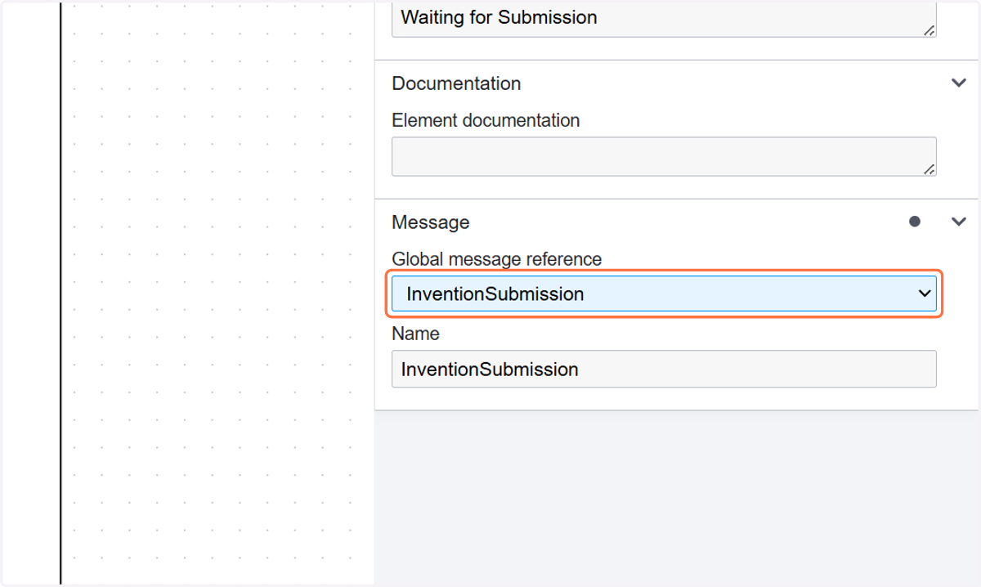Open the Global message reference dropdown
The height and width of the screenshot is (587, 981).
[x=664, y=293]
